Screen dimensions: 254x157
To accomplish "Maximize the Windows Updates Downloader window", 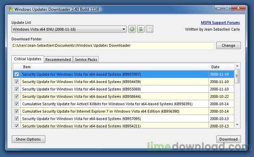I will click(x=227, y=8).
